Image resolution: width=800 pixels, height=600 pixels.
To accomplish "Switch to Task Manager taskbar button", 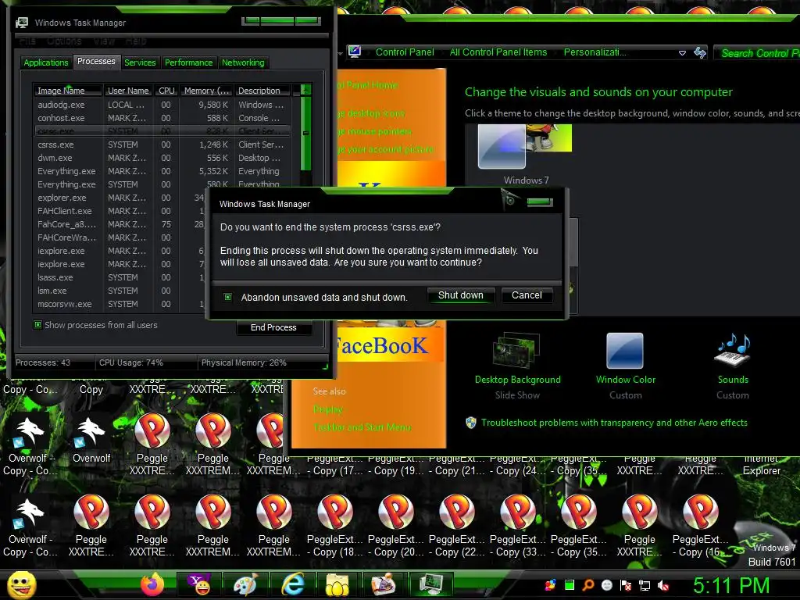I will pyautogui.click(x=430, y=584).
